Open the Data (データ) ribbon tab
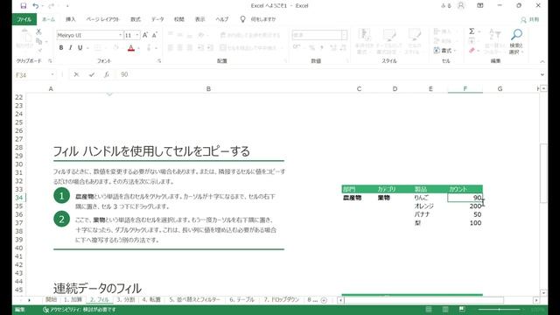This screenshot has height=315, width=560. tap(157, 19)
